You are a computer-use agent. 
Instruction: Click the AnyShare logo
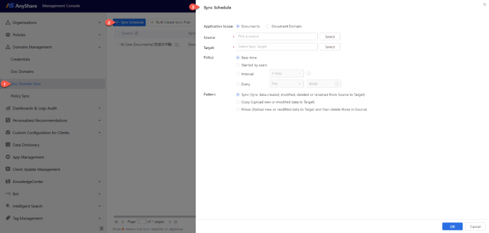22,5
